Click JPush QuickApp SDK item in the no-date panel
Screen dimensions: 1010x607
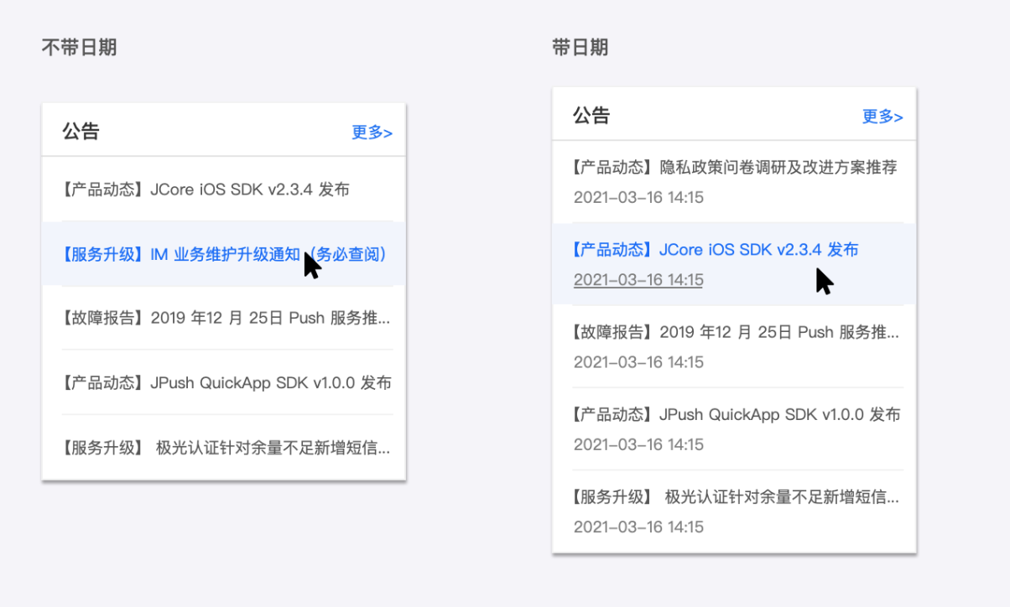click(226, 383)
